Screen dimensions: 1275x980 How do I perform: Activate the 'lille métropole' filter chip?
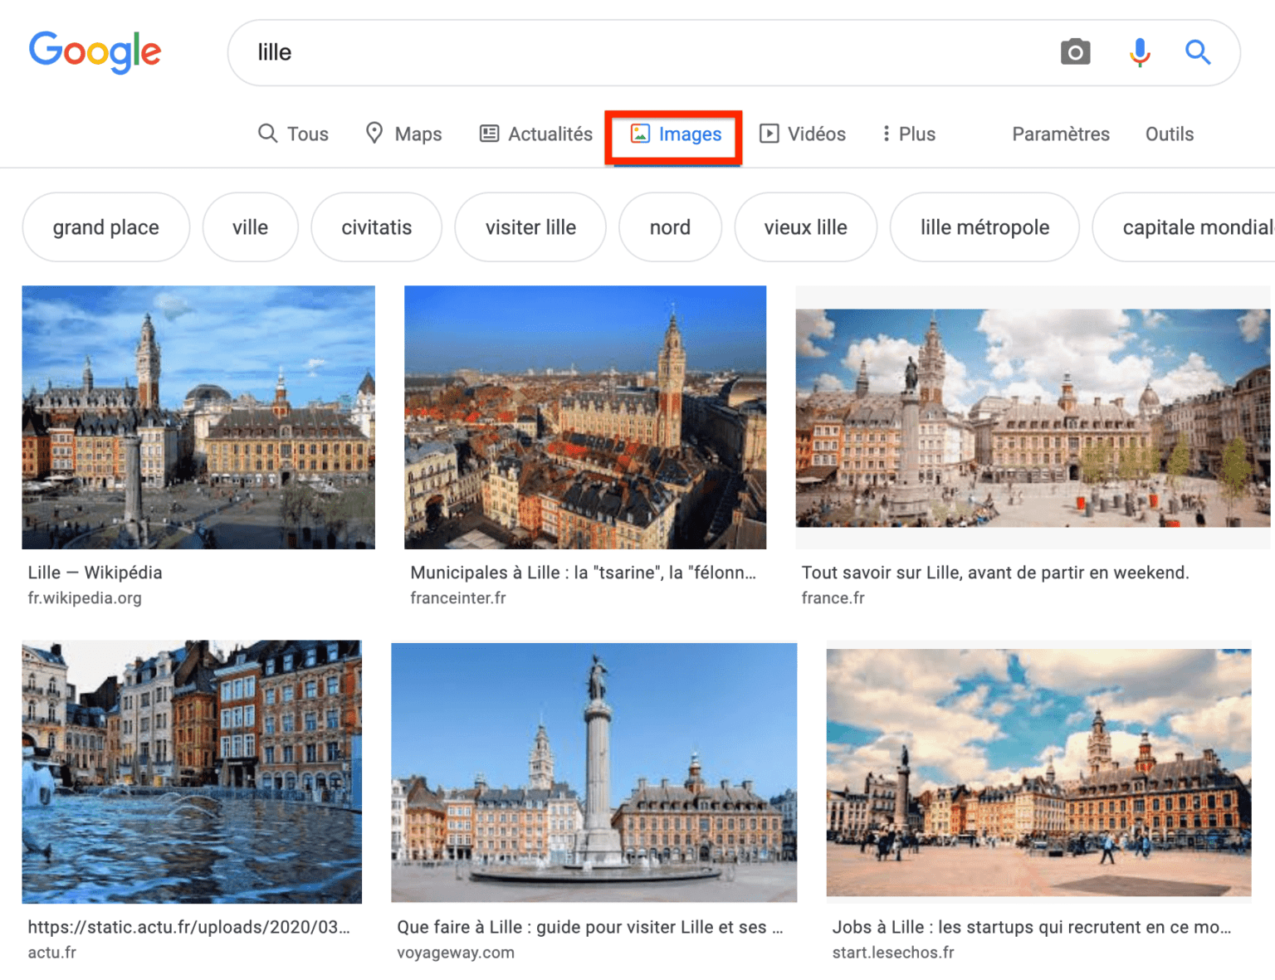[984, 227]
